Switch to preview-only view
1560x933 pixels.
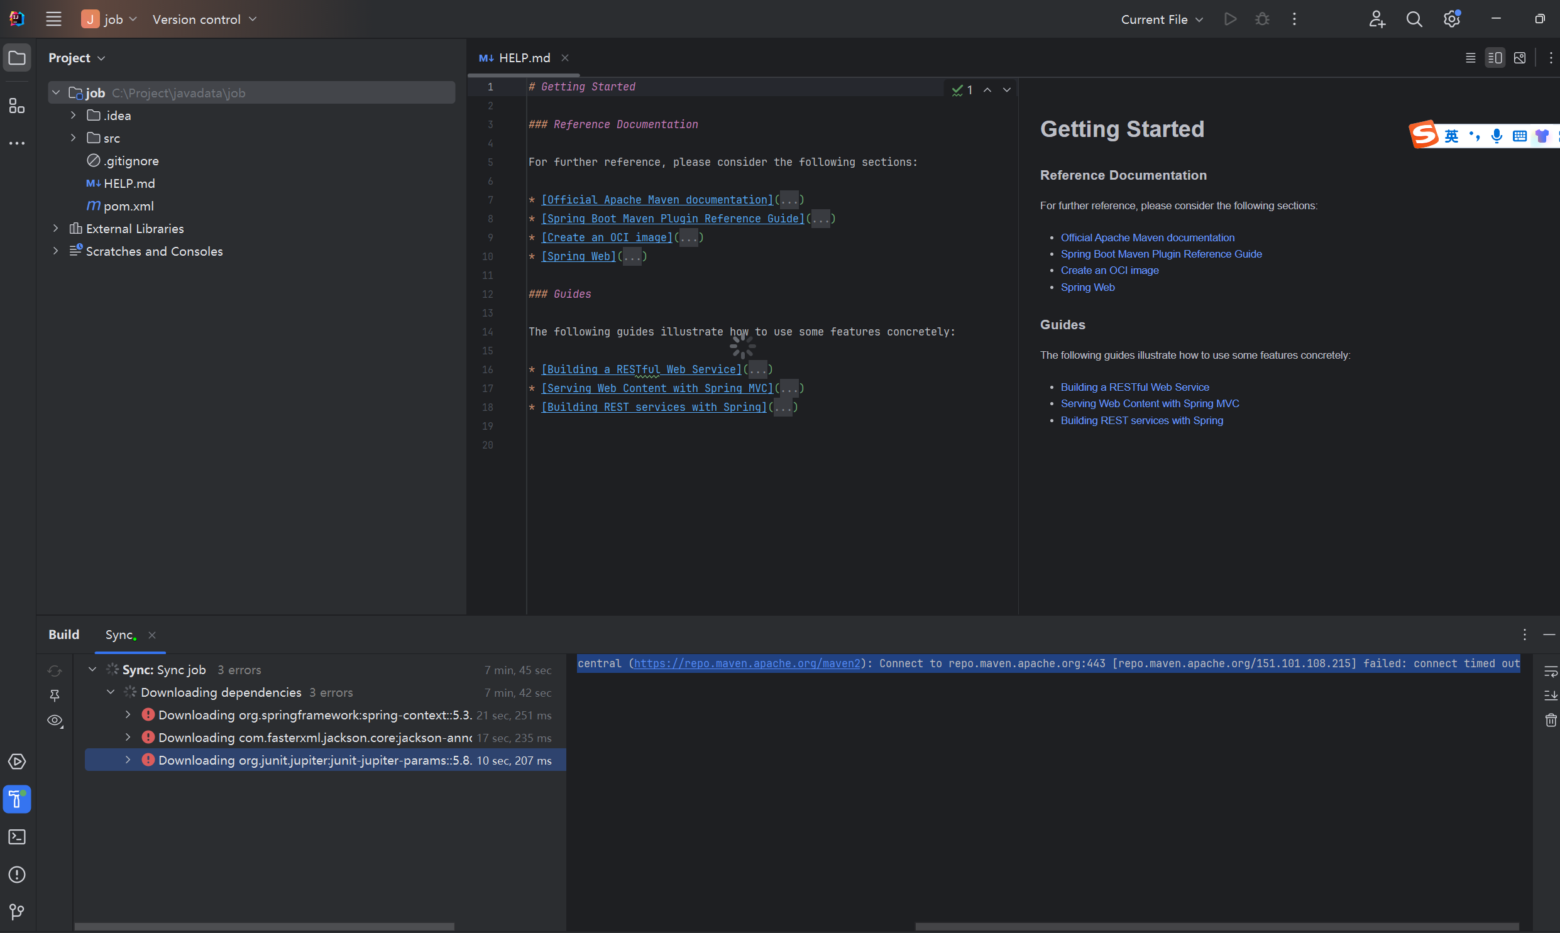click(1520, 58)
